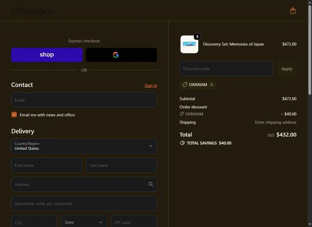Click the 'Subtotal' label
Viewport: 312px width, 227px height.
[187, 99]
